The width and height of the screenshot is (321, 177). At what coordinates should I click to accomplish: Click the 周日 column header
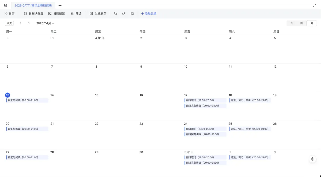tap(276, 31)
